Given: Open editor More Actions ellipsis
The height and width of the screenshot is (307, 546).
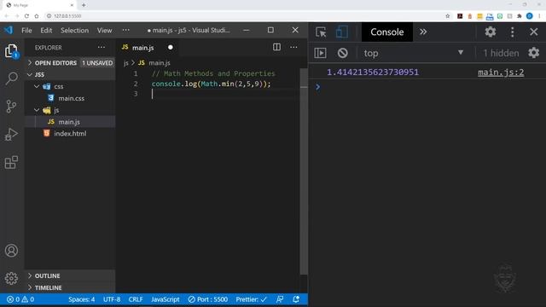Looking at the screenshot, I should pyautogui.click(x=293, y=47).
